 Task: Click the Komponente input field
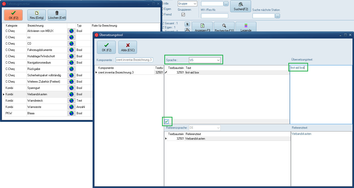[134, 60]
